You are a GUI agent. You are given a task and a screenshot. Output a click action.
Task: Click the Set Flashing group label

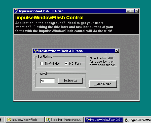45,57
